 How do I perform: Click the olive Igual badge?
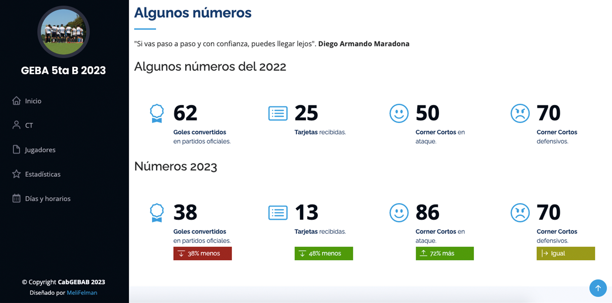(565, 253)
